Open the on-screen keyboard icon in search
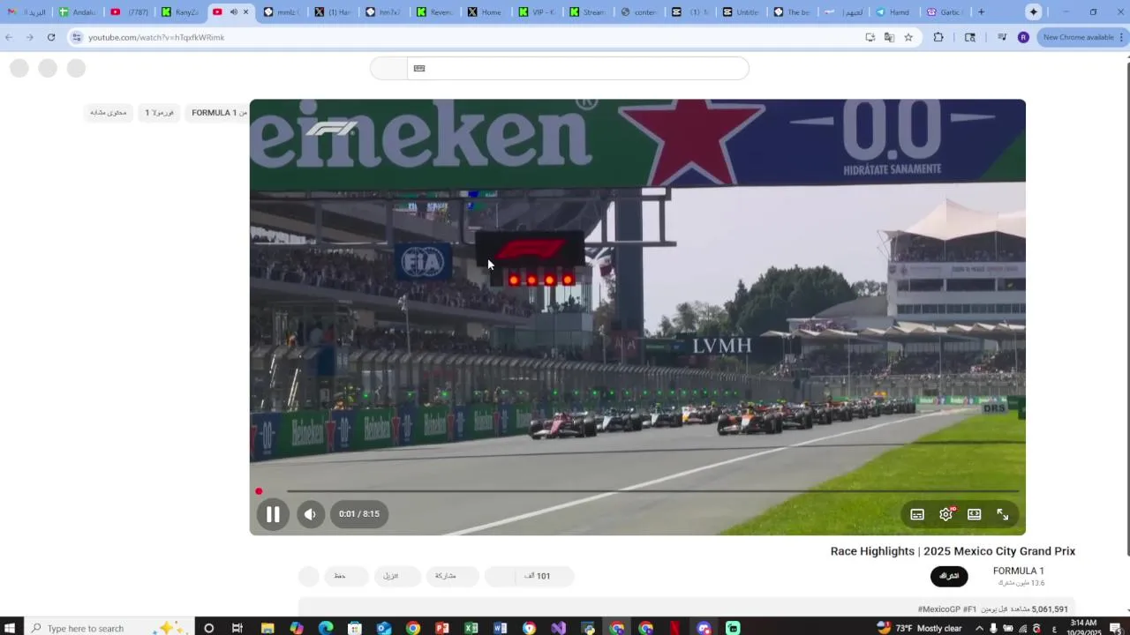Screen dimensions: 1130x635 419,69
